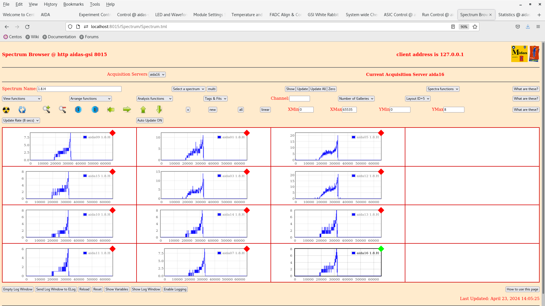Click the yellow radiation icon
Image resolution: width=545 pixels, height=306 pixels.
click(6, 110)
